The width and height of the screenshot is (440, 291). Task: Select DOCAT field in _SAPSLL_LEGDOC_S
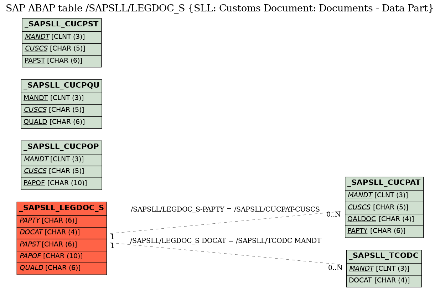(x=62, y=233)
